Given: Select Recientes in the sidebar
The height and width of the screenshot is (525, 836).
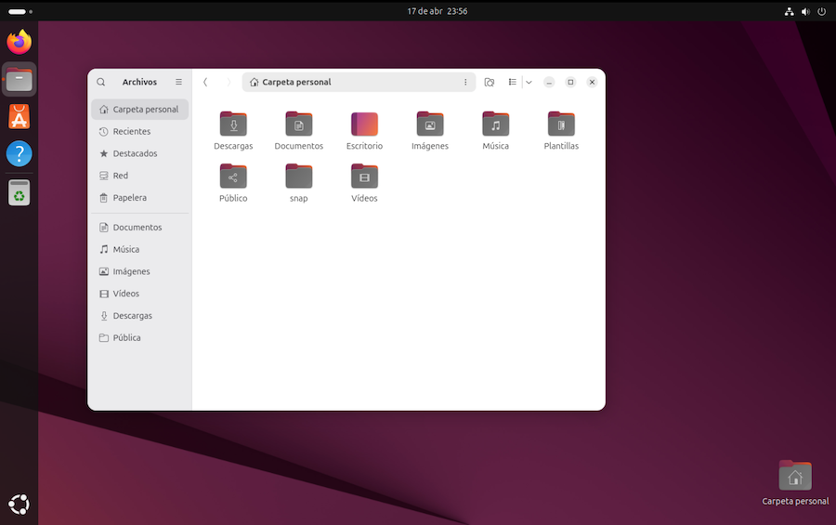Looking at the screenshot, I should (x=131, y=132).
